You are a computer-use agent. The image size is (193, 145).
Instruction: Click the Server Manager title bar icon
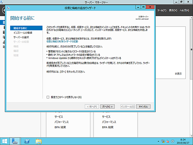click(2, 2)
